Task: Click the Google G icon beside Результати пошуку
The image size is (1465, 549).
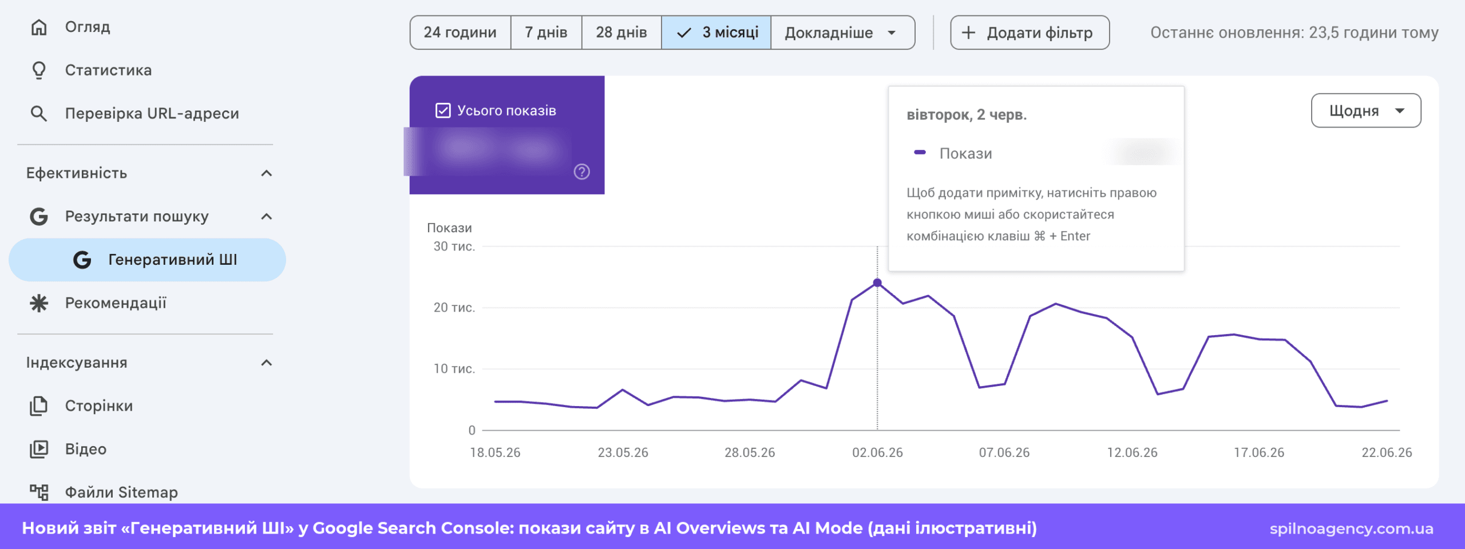Action: pos(39,217)
